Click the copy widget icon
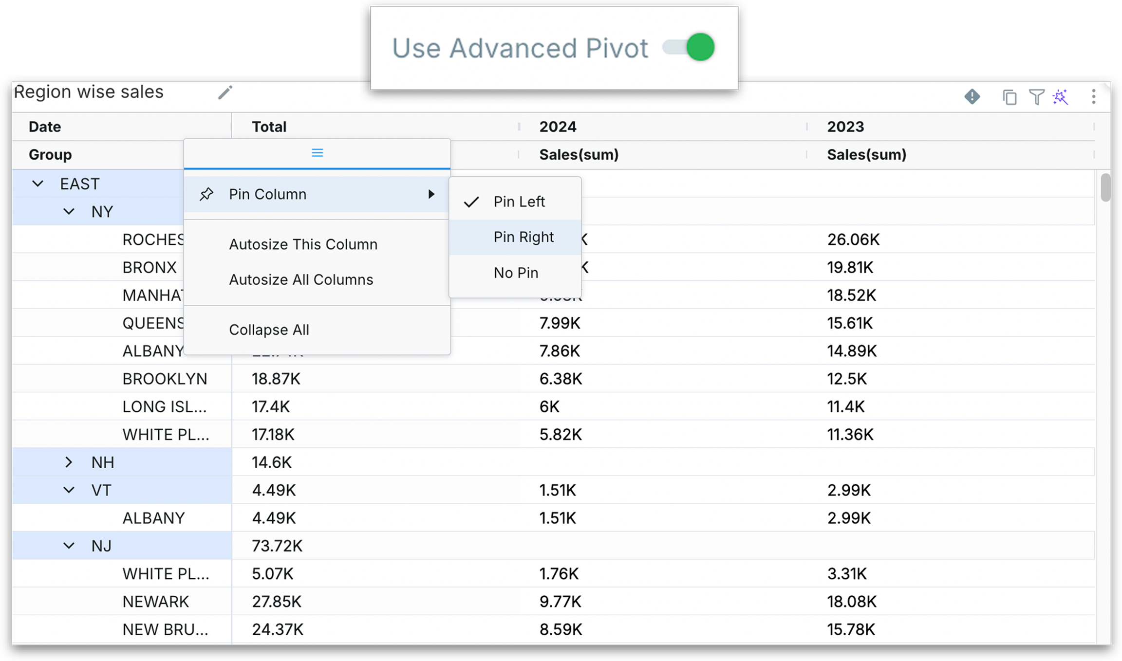This screenshot has width=1122, height=661. pyautogui.click(x=1010, y=97)
